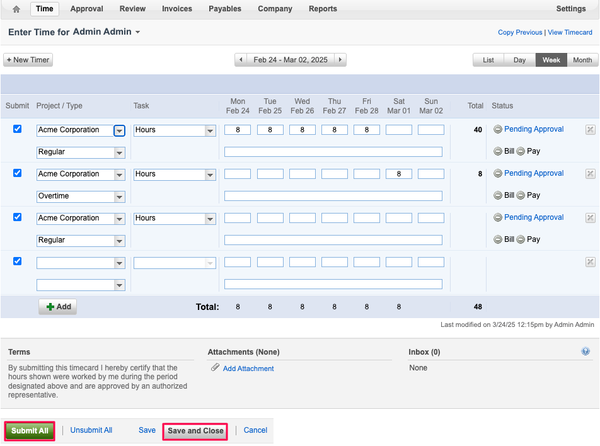Click pending status icon in Overtime row
This screenshot has height=446, width=600.
[x=498, y=174]
